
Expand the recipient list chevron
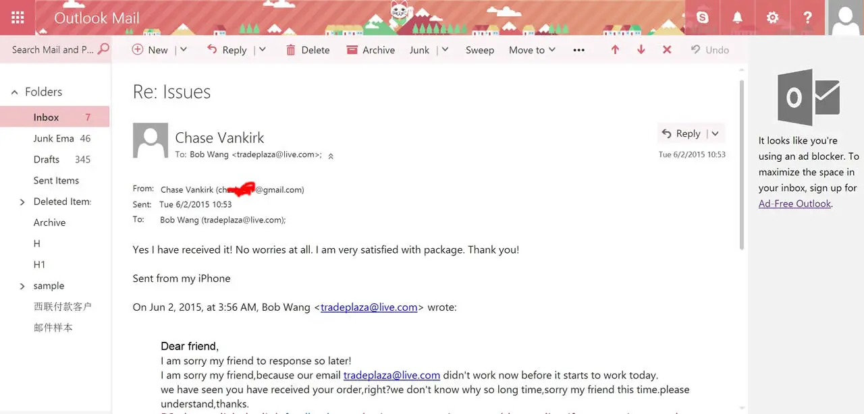click(331, 156)
